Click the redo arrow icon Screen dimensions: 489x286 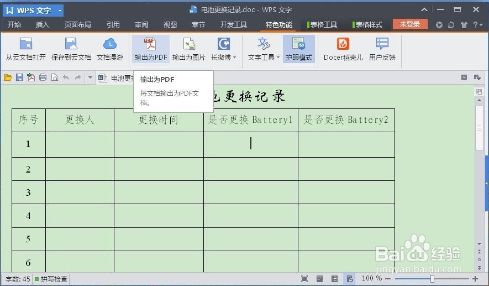78,77
